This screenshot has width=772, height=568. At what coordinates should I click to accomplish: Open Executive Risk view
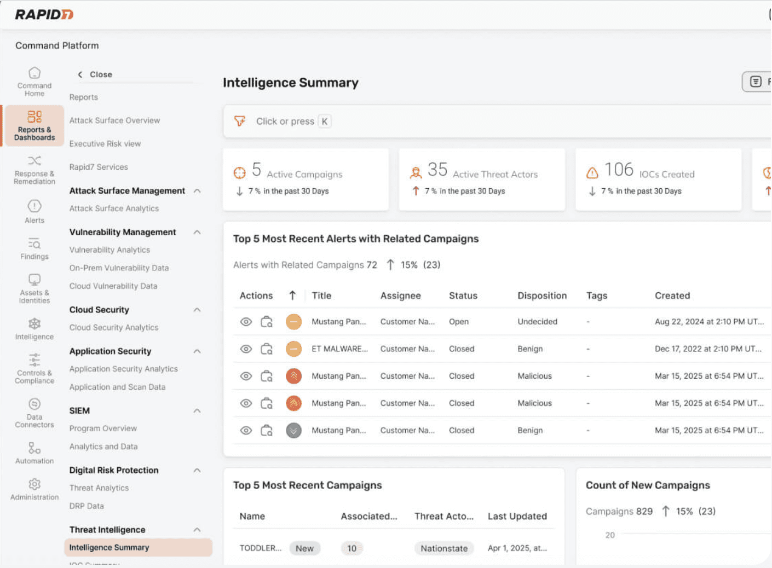[105, 144]
